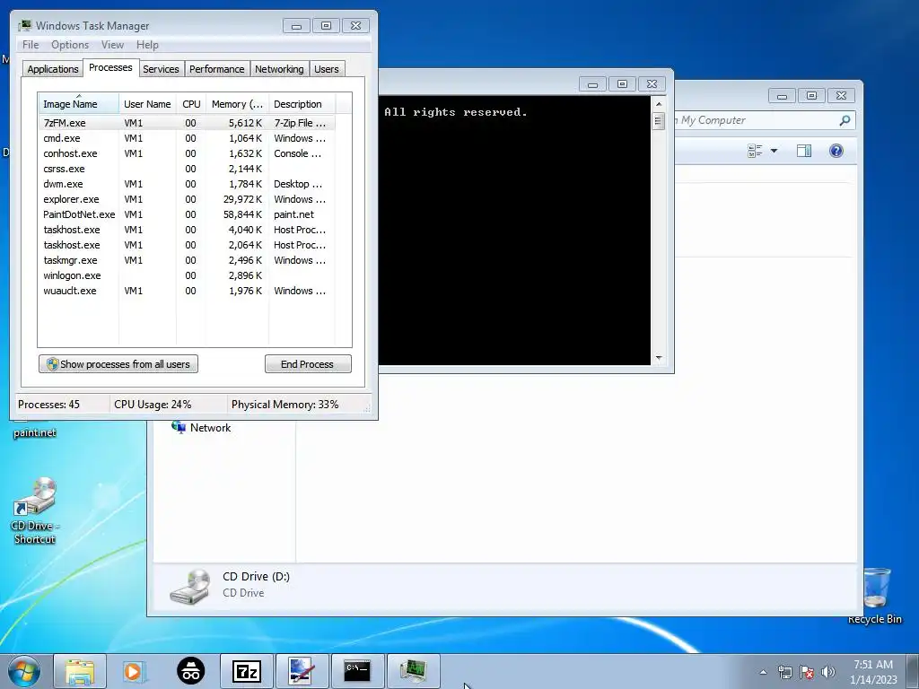Switch to the Applications tab
Viewport: 919px width, 689px height.
(x=53, y=69)
